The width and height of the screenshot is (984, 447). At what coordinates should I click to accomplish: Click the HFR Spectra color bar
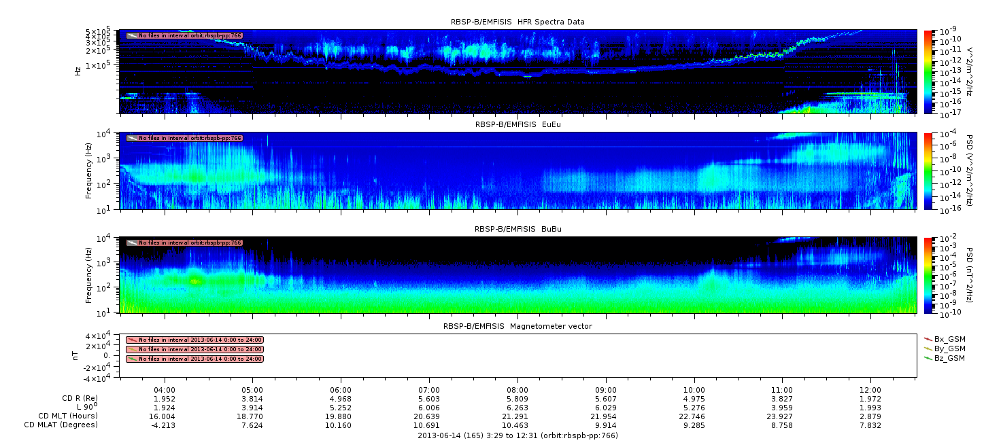coord(928,71)
